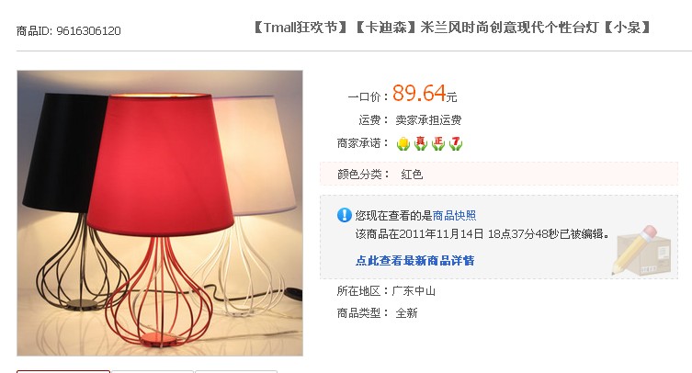
Task: Click the 正 seller promise icon
Action: pyautogui.click(x=438, y=143)
